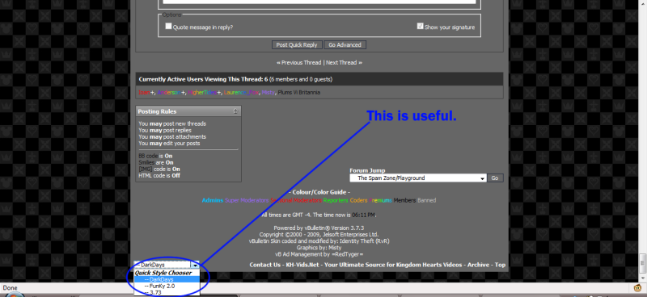Screen dimensions: 647x297
Task: Collapse the Posting Rules panel icon
Action: pyautogui.click(x=235, y=111)
